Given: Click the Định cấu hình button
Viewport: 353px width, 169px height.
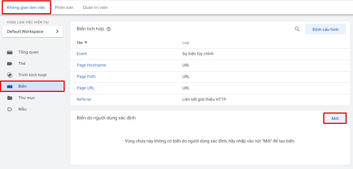Looking at the screenshot, I should (326, 29).
